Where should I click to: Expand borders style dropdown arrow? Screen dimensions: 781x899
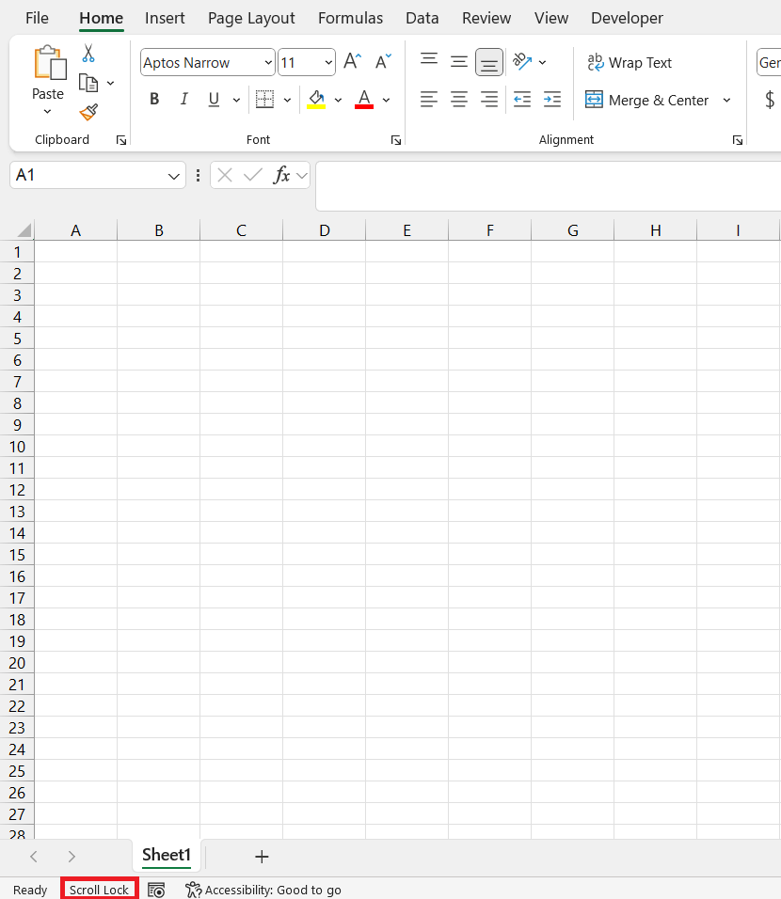pos(287,100)
